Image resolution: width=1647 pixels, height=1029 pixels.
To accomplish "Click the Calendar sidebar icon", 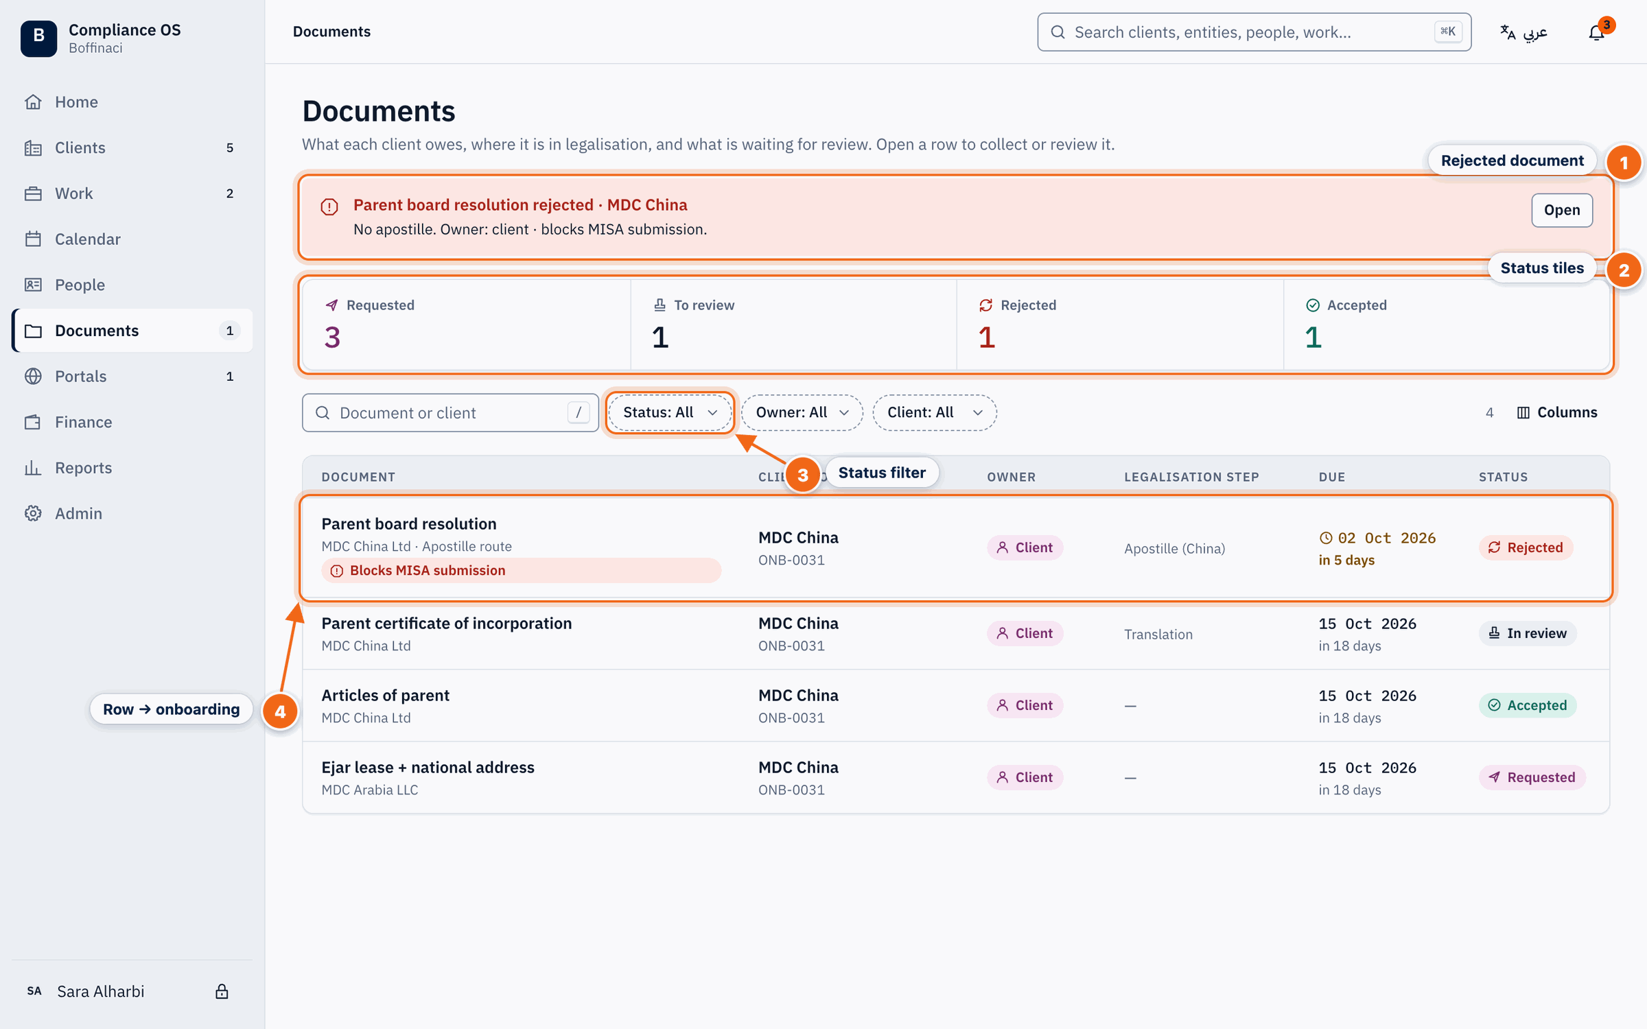I will click(x=33, y=239).
